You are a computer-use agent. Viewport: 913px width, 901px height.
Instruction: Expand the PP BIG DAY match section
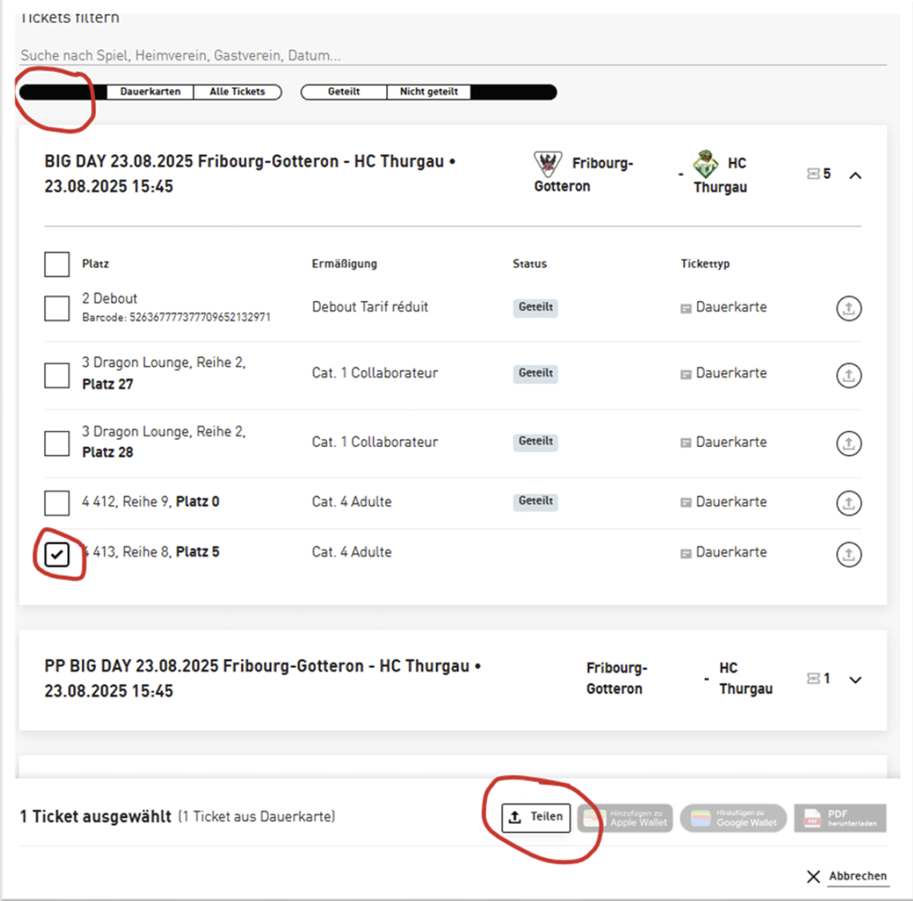pos(855,680)
